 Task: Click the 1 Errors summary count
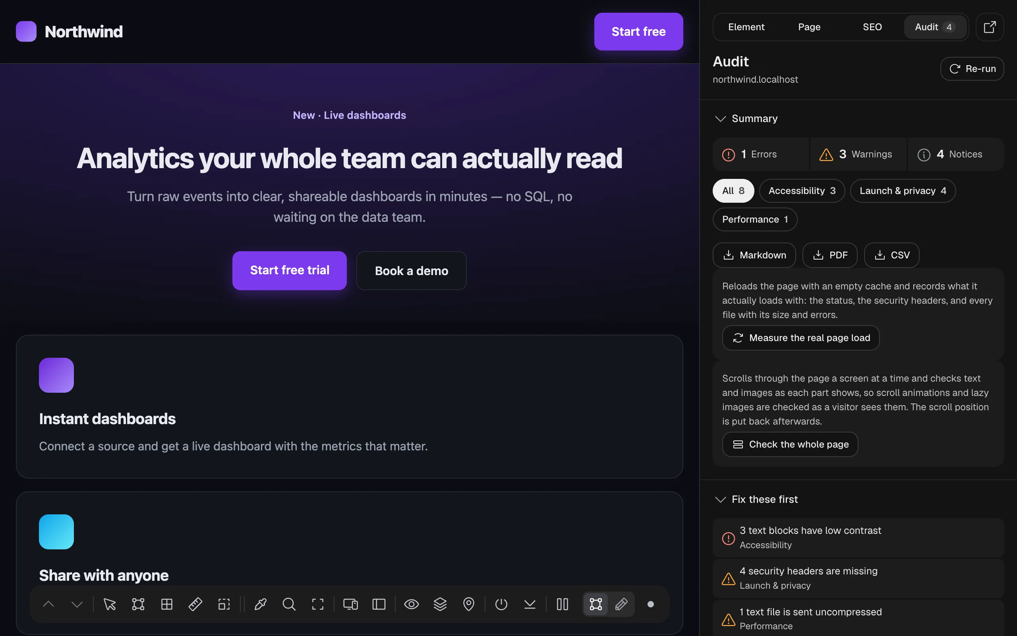[761, 154]
